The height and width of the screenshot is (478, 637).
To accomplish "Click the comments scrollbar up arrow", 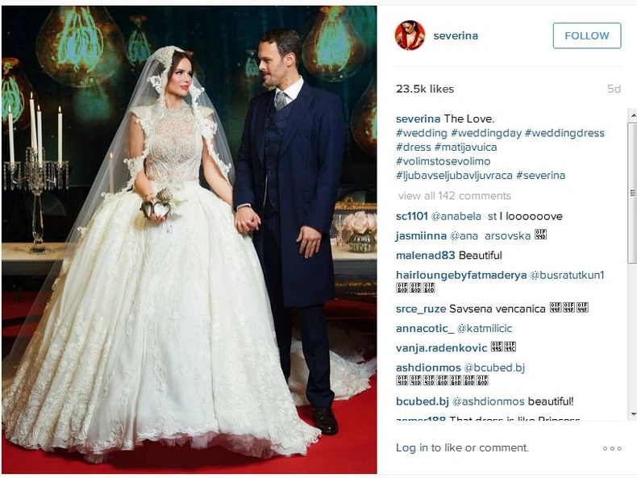I will pyautogui.click(x=633, y=116).
